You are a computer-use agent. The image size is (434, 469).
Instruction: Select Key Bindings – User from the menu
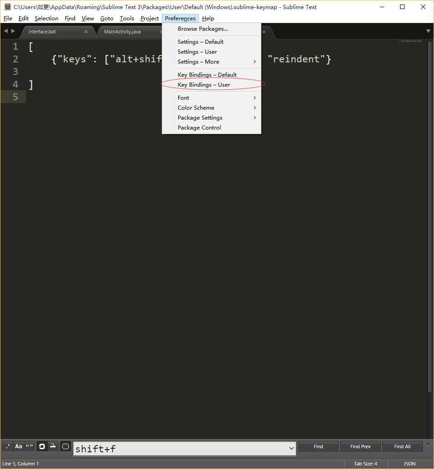pos(203,84)
